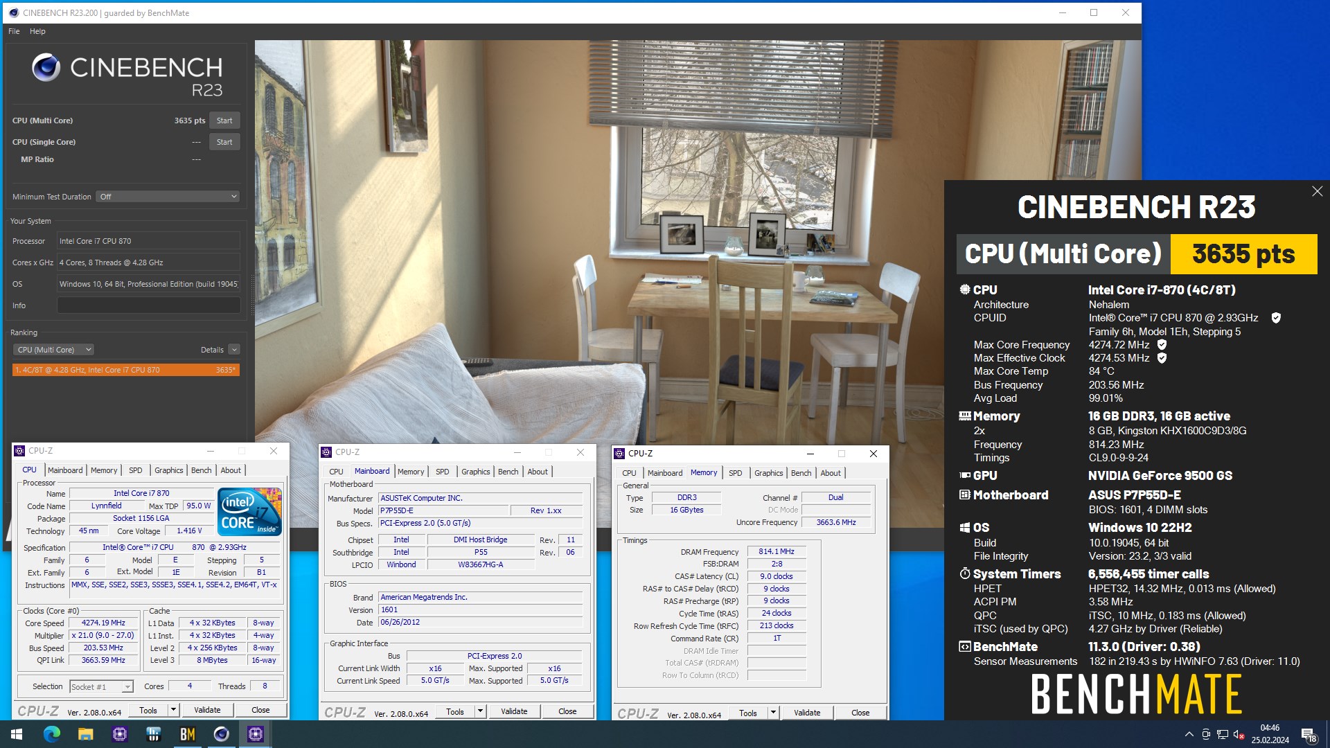Image resolution: width=1330 pixels, height=748 pixels.
Task: Click the Multiplier x 21.0 value
Action: click(x=103, y=635)
